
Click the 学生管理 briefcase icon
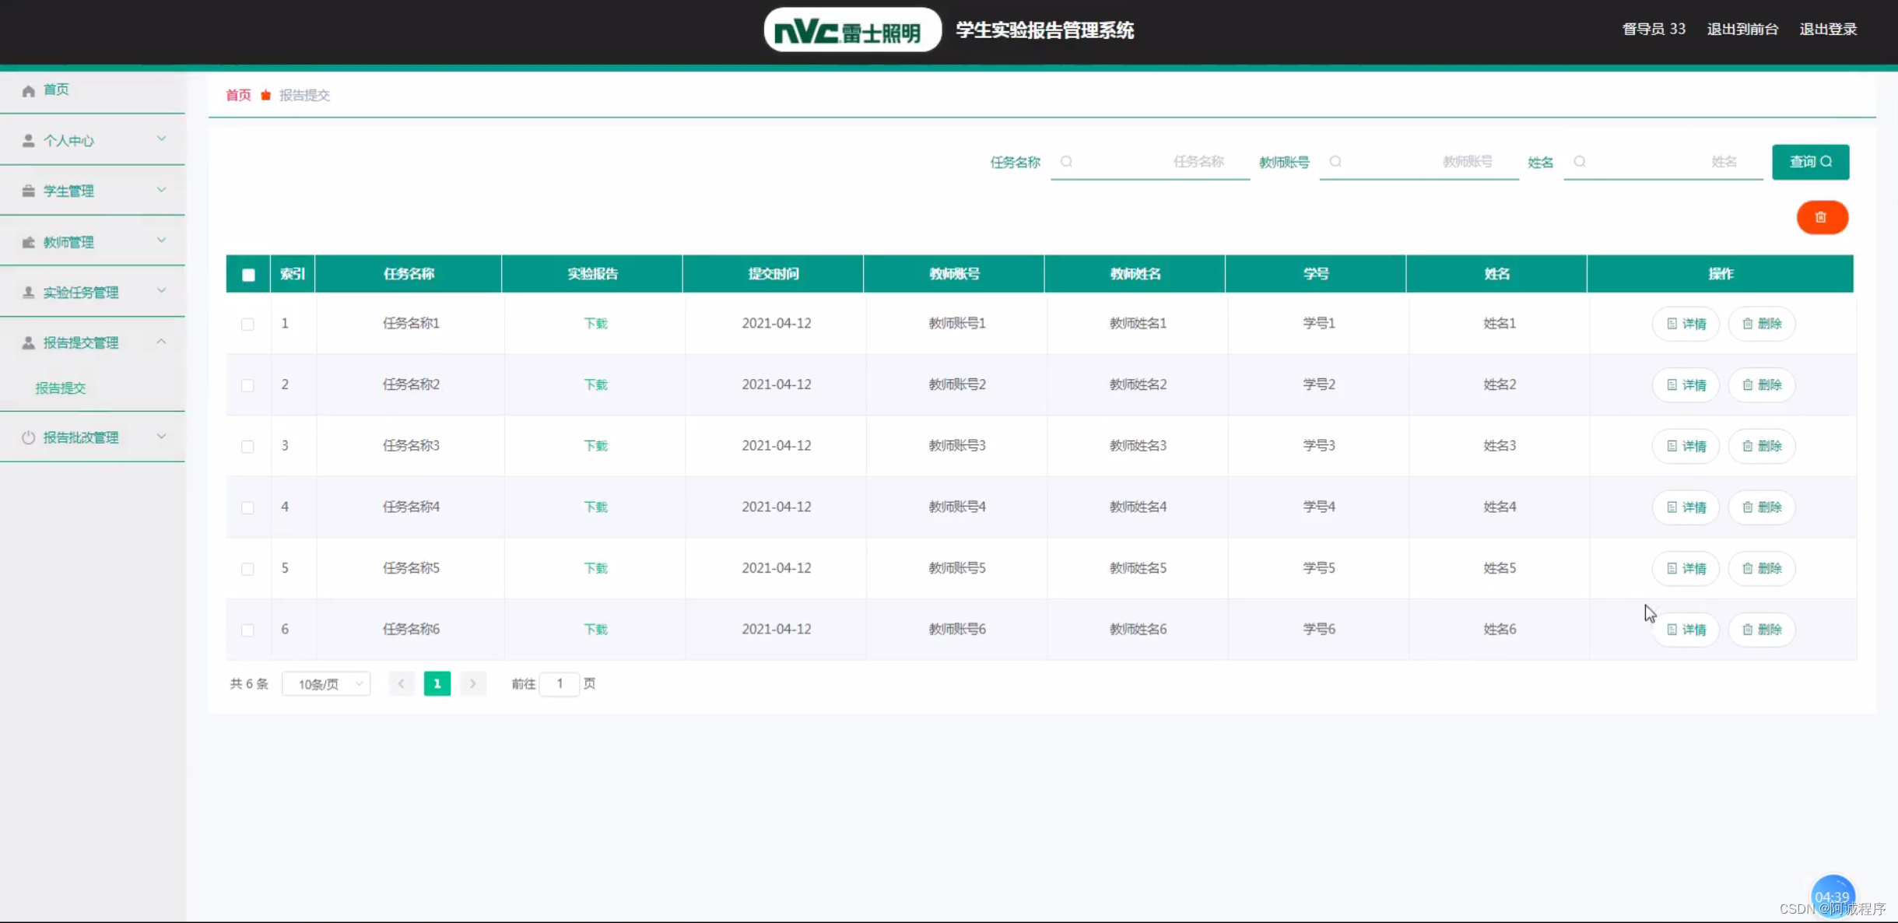coord(29,191)
